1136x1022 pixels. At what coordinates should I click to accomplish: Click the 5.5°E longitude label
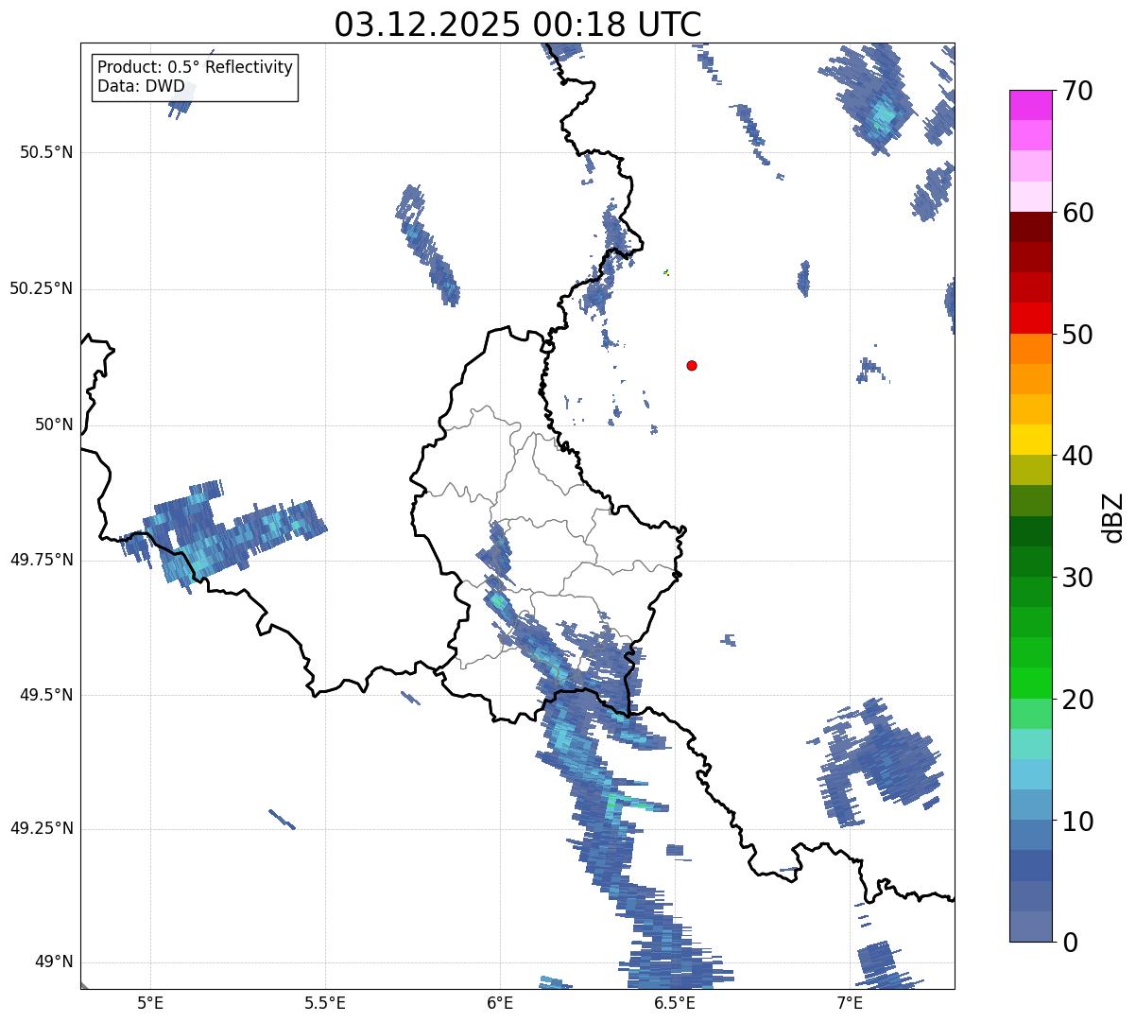[x=324, y=1002]
